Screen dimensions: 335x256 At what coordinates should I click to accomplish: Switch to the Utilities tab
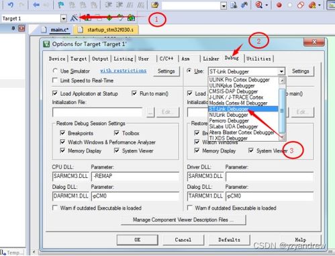(258, 58)
